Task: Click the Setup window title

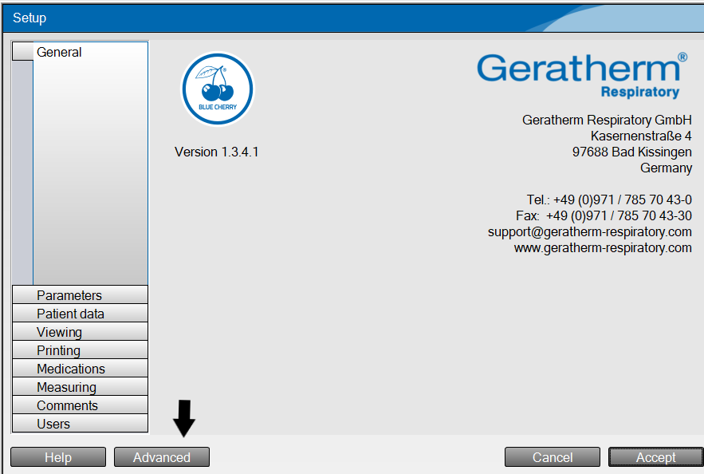Action: pyautogui.click(x=29, y=18)
